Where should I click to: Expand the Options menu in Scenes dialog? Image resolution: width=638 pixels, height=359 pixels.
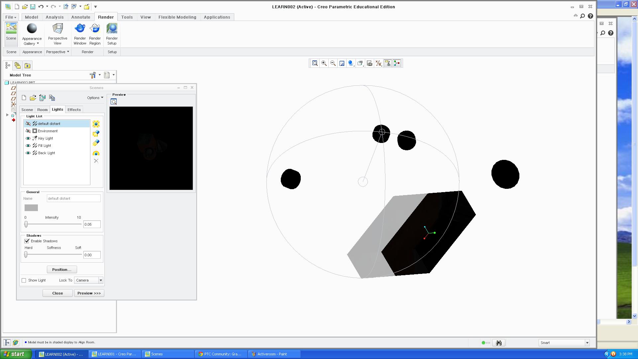95,98
